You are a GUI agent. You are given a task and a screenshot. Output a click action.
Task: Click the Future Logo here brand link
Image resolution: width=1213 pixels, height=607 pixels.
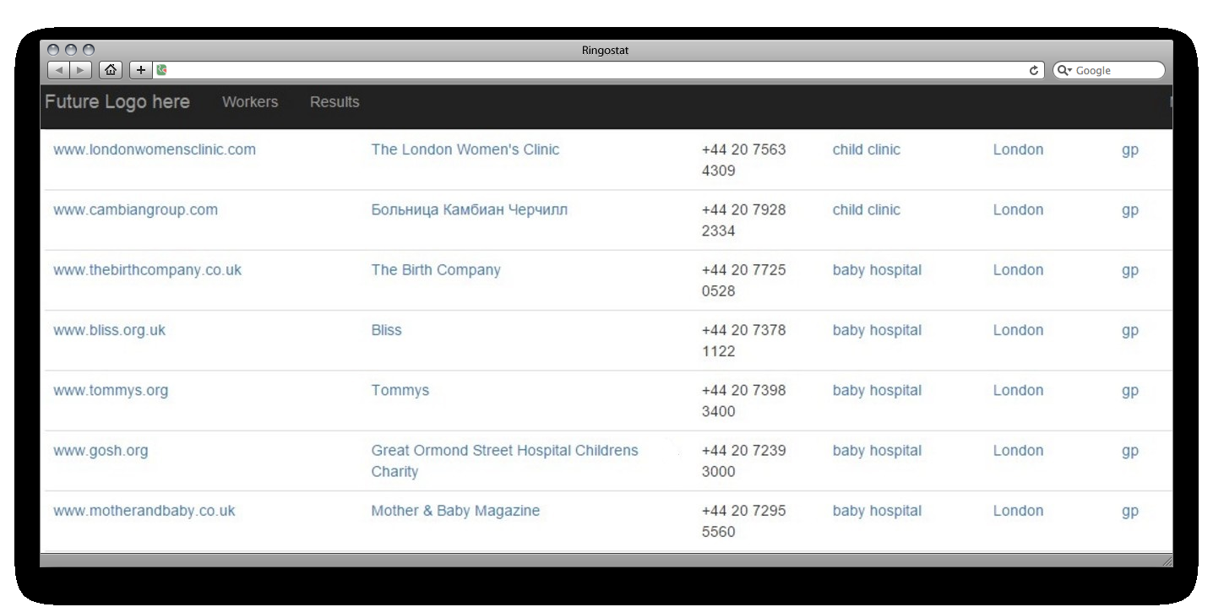117,102
